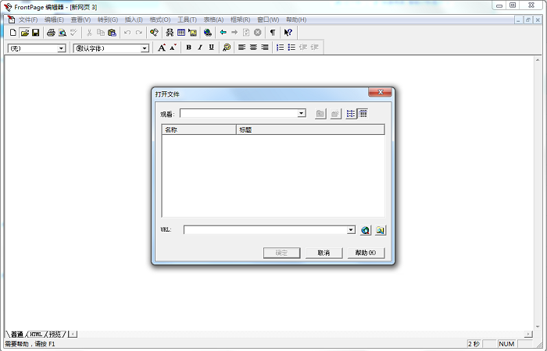Open the 默认字体 font dropdown
Screen dimensions: 547x351
[x=145, y=48]
